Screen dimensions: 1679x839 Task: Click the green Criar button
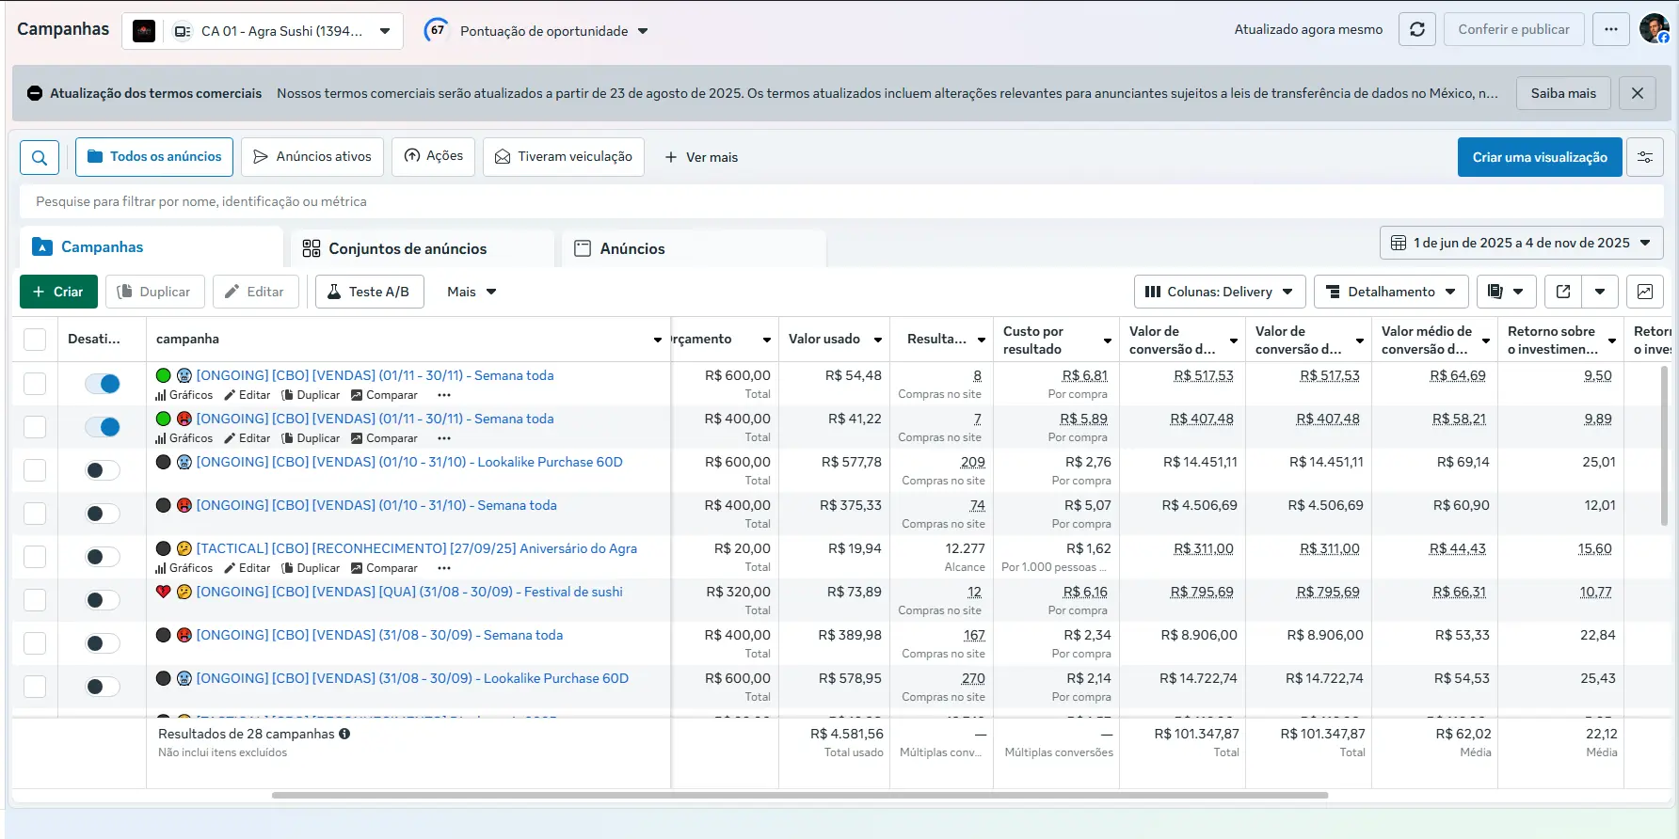(x=58, y=292)
